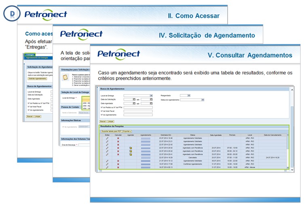Edit the Confirmar Agendamento row
This screenshot has width=308, height=204.
pyautogui.click(x=107, y=164)
